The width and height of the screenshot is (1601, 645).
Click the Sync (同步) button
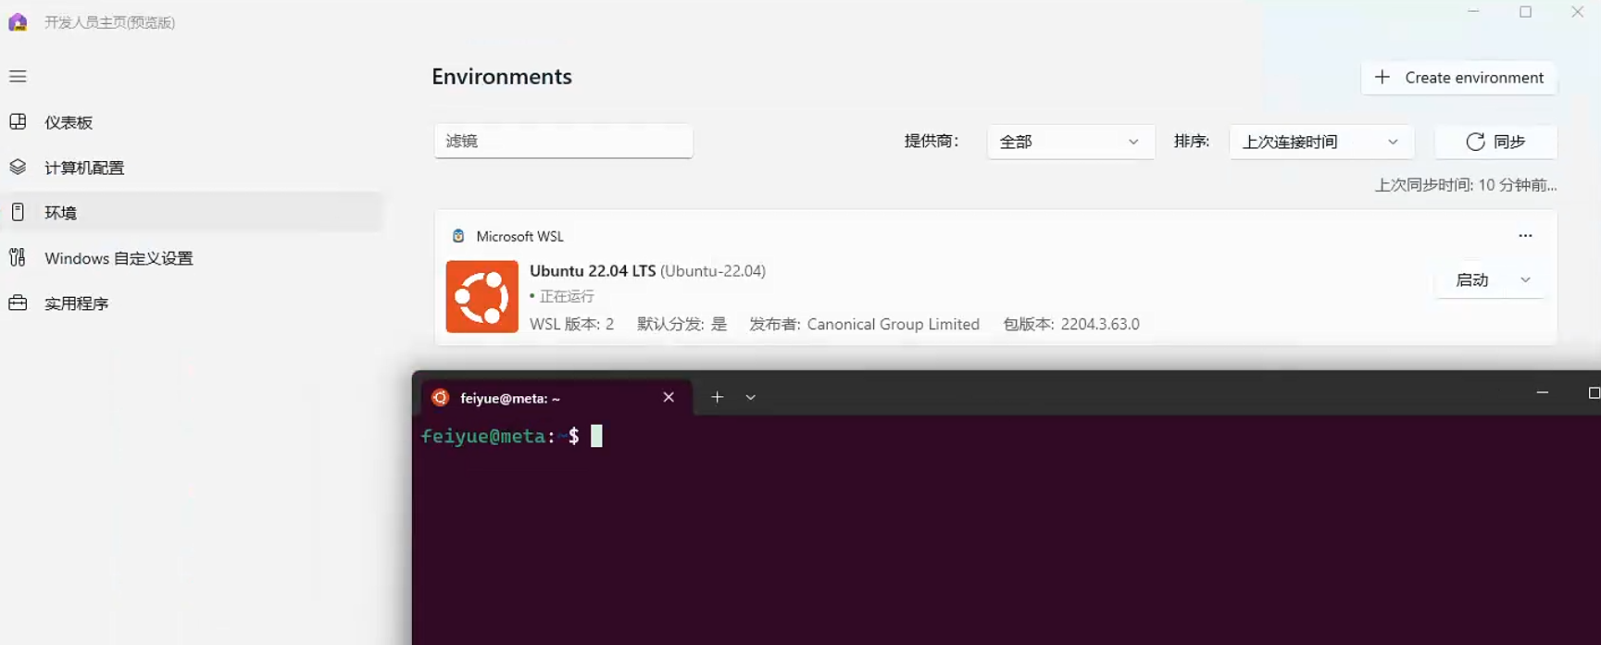point(1495,142)
